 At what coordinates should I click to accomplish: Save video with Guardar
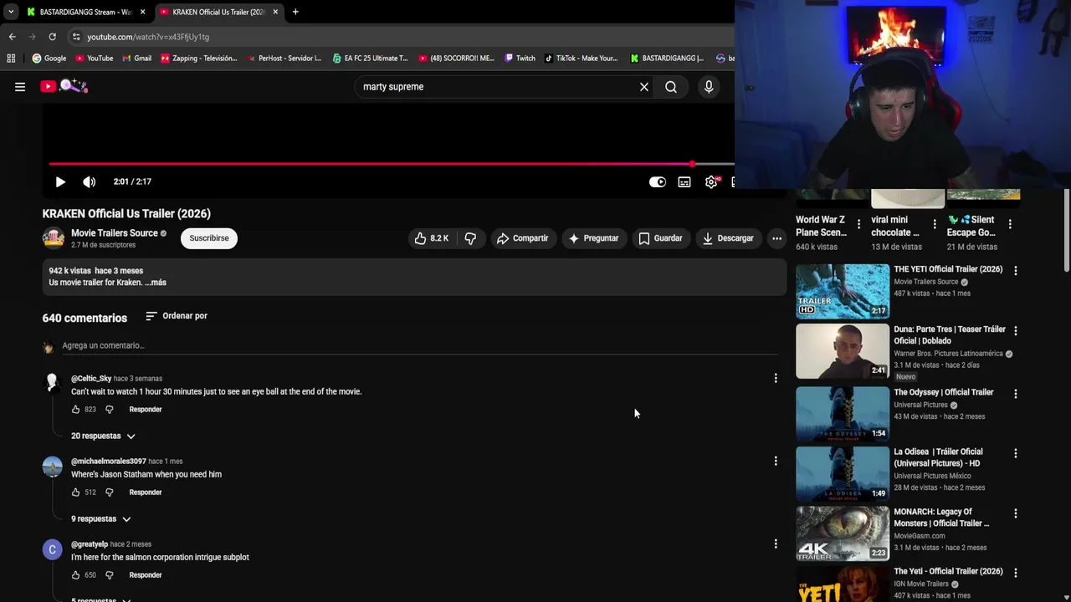pos(660,238)
